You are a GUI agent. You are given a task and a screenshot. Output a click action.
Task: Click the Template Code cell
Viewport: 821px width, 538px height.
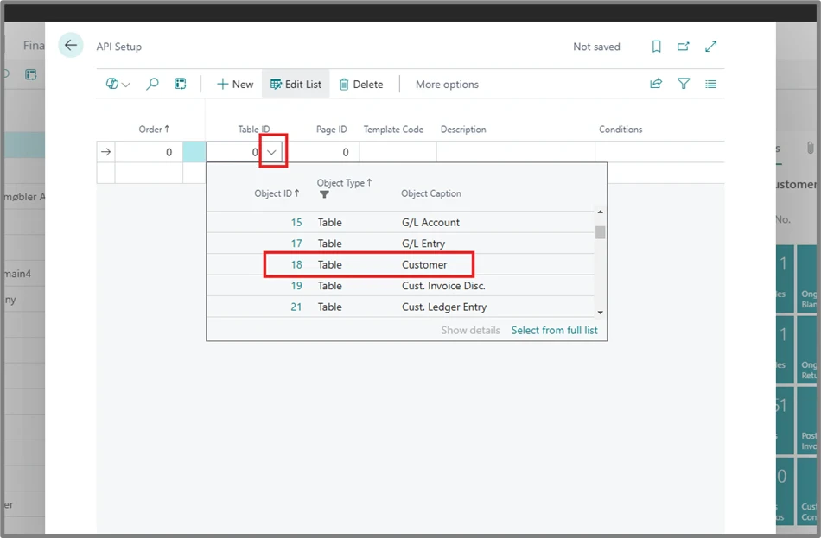(398, 152)
